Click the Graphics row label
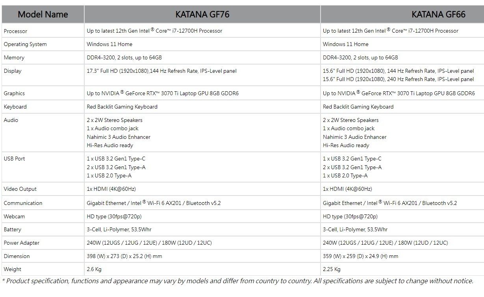Screen dimensions: 484x297 point(14,94)
